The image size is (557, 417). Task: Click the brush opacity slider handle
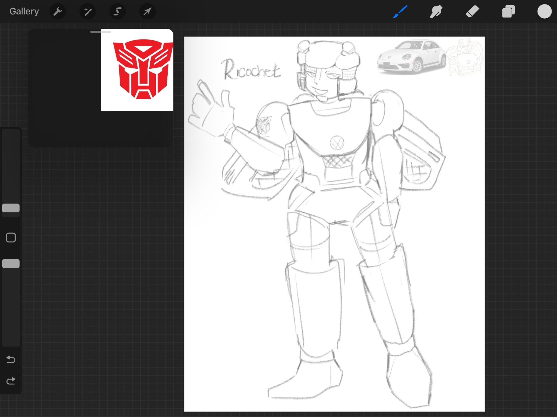pos(11,264)
